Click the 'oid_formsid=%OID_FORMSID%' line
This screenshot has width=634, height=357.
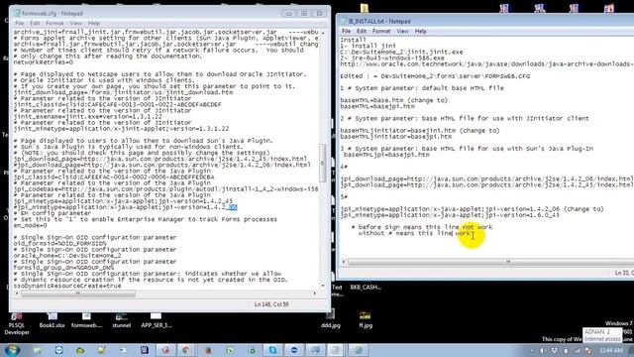point(59,244)
